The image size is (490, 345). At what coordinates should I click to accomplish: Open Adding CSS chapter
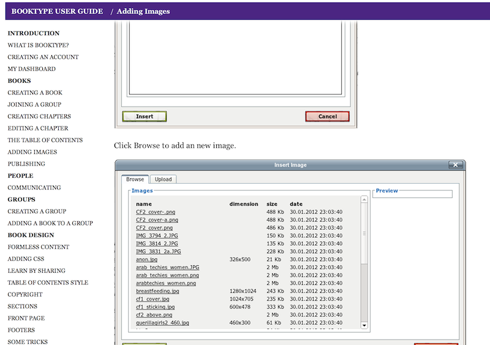pyautogui.click(x=26, y=259)
